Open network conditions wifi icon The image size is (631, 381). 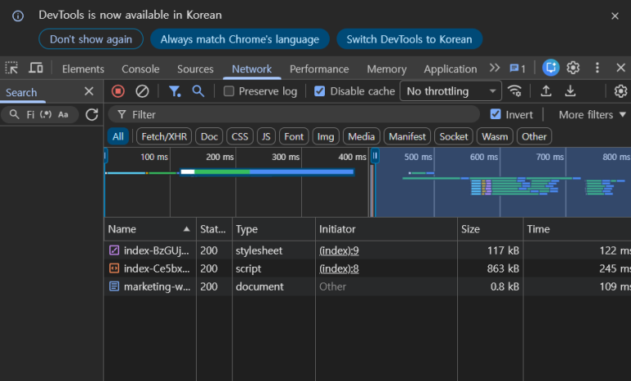[515, 91]
